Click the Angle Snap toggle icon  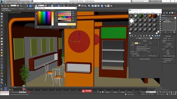tap(59, 6)
